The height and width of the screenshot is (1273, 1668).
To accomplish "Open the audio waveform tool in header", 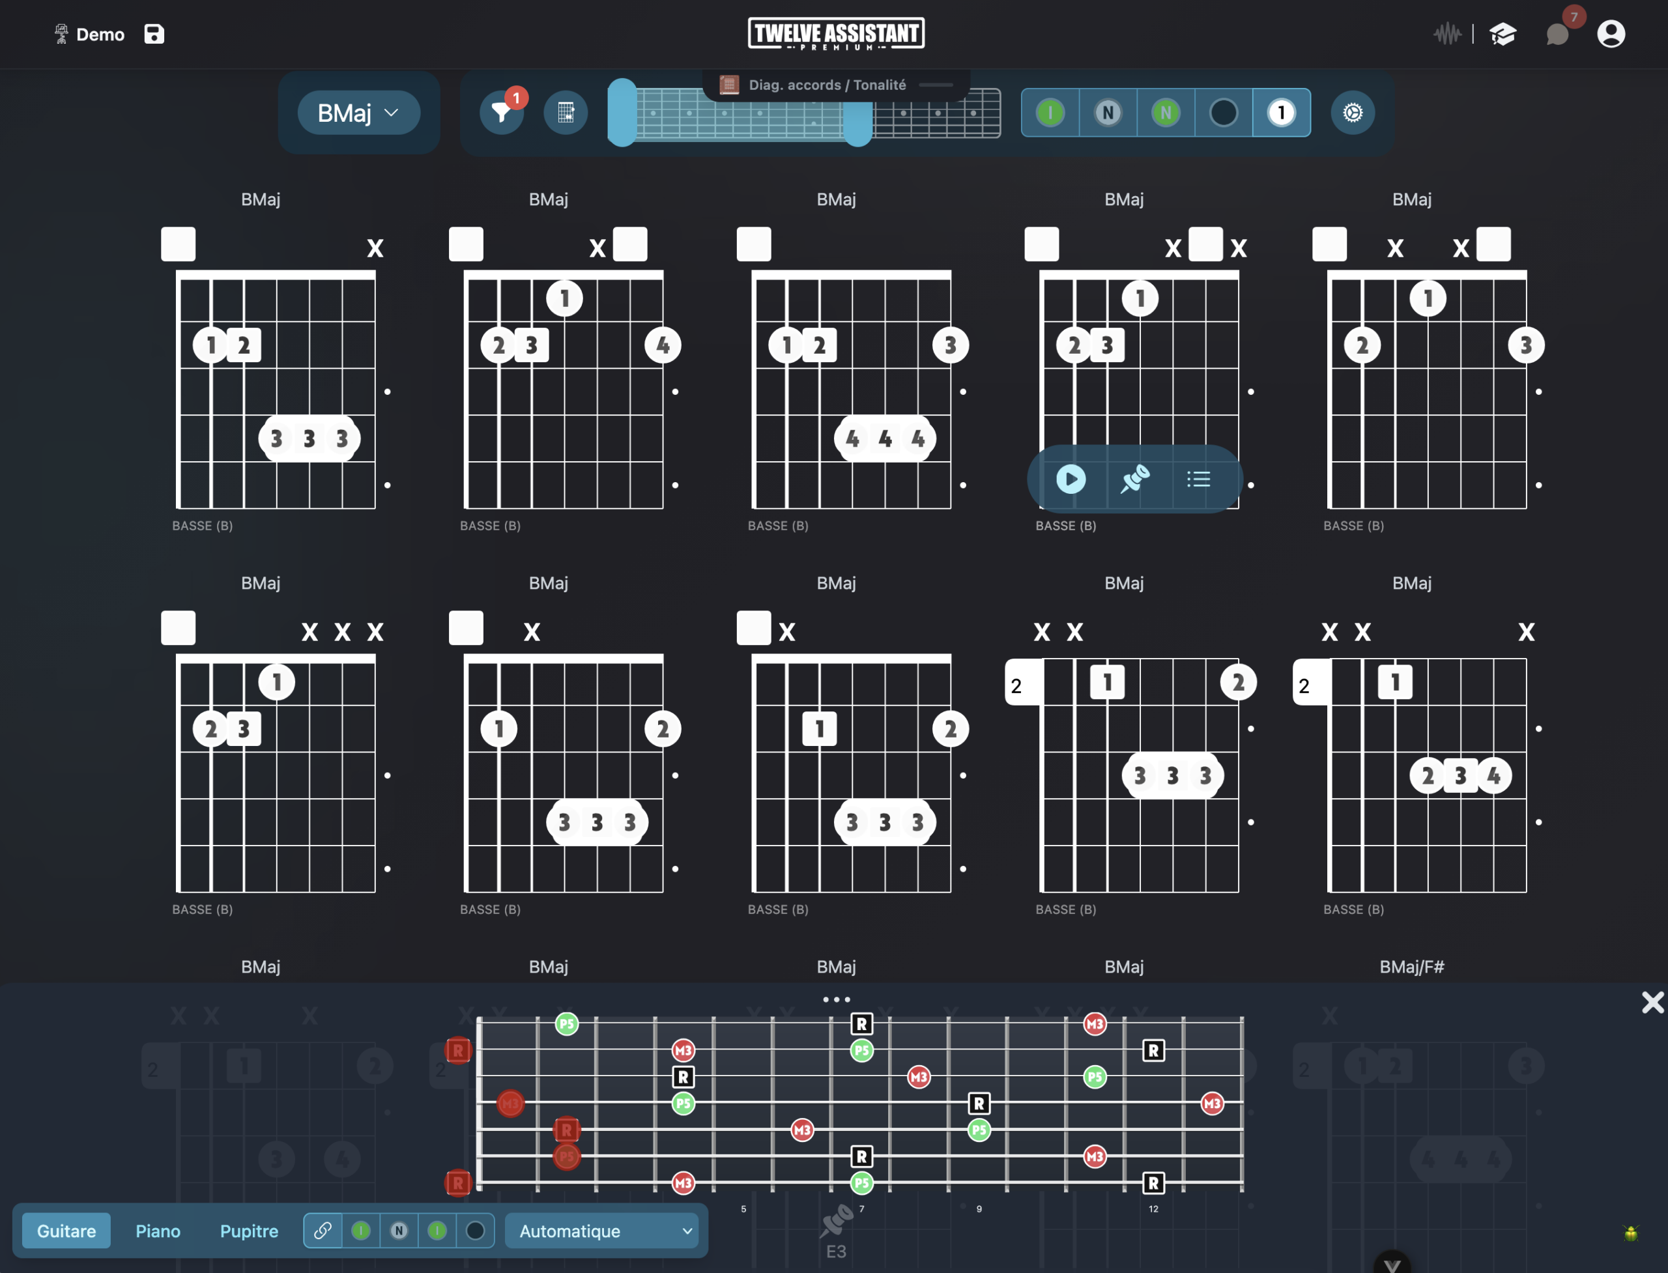I will 1446,34.
